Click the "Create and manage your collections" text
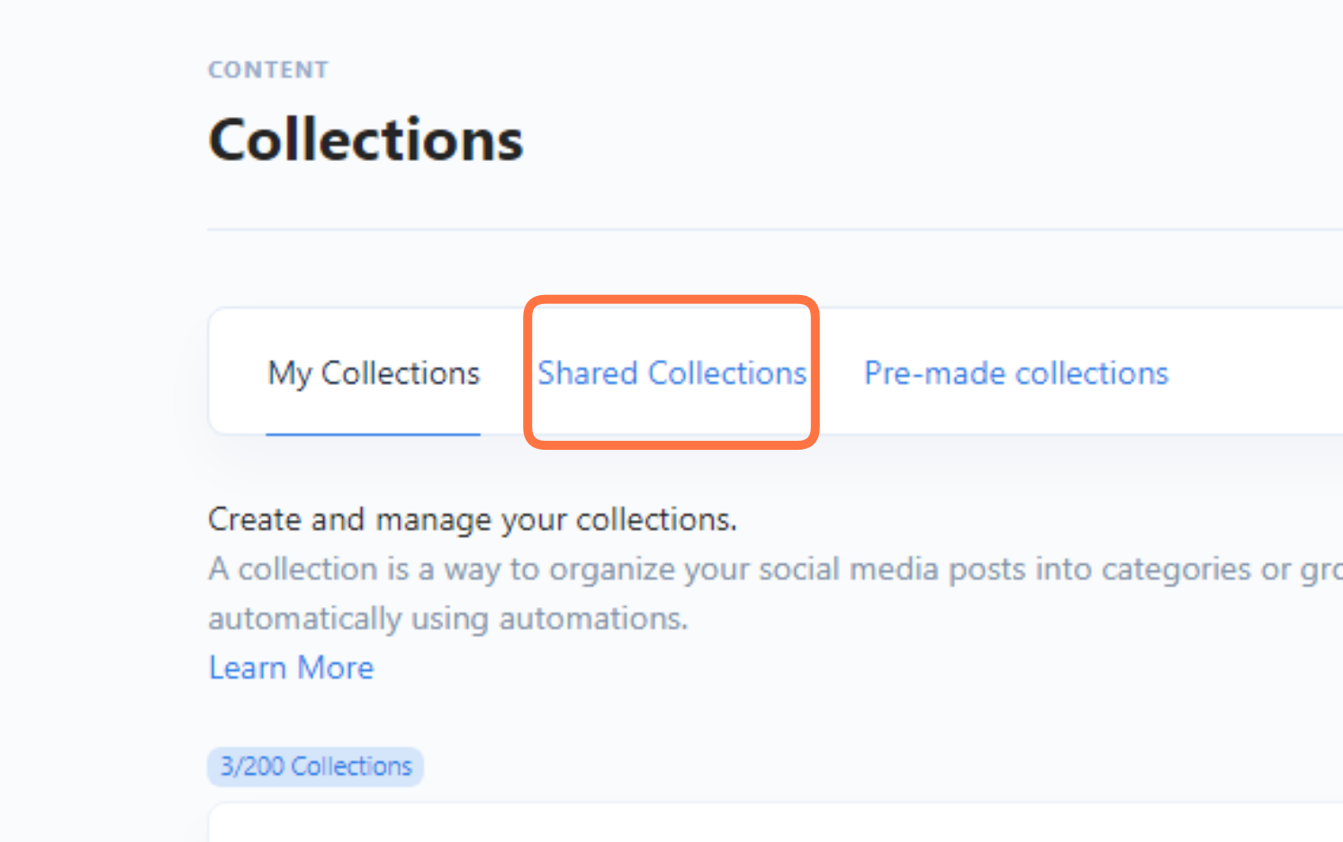This screenshot has width=1343, height=842. tap(473, 519)
